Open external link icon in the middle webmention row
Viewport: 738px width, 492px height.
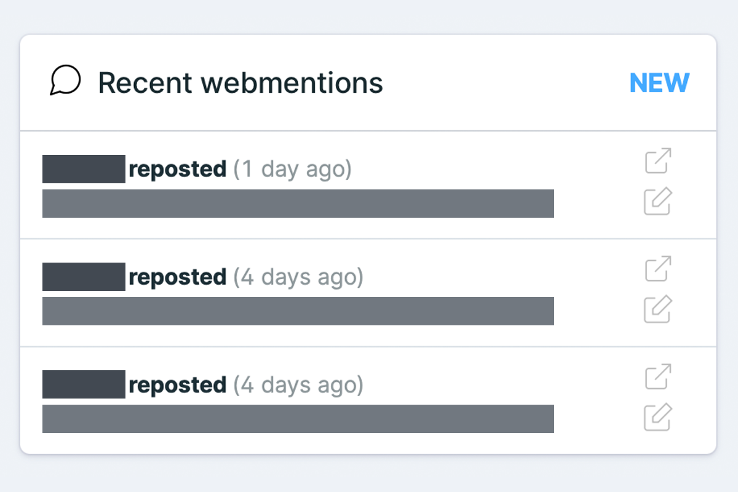658,269
